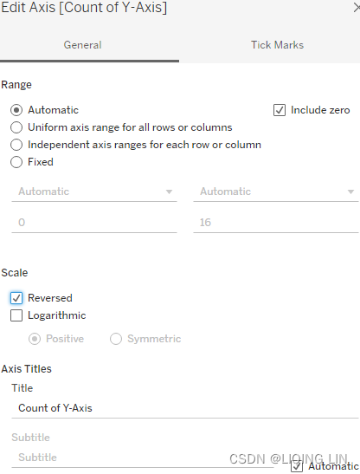Click the range start field showing 0
Image resolution: width=360 pixels, height=474 pixels.
(x=94, y=223)
